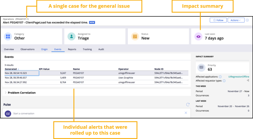This screenshot has height=139, width=253.
Task: Click circular options icon beside Actions
Action: [247, 20]
